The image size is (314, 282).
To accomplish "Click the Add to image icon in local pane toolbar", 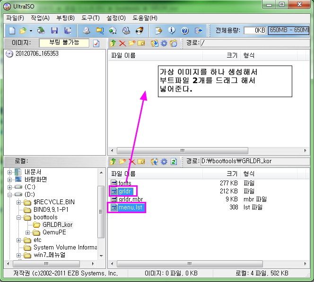I will [x=154, y=162].
